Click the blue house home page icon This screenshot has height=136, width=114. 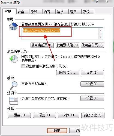pos(13,26)
